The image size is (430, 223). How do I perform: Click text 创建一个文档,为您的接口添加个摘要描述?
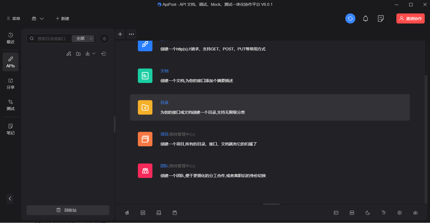coord(197,81)
